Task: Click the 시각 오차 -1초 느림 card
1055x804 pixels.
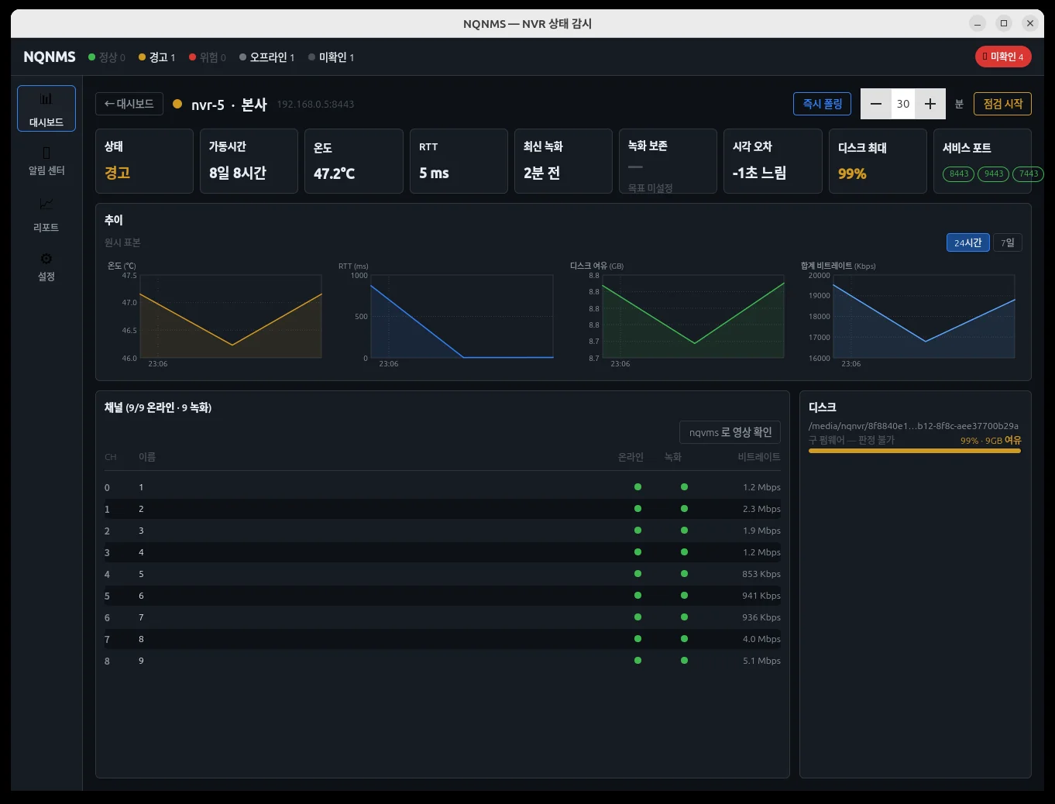Action: (772, 161)
